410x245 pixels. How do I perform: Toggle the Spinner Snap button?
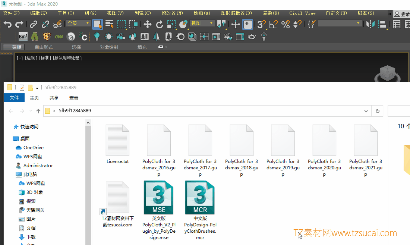tap(297, 24)
